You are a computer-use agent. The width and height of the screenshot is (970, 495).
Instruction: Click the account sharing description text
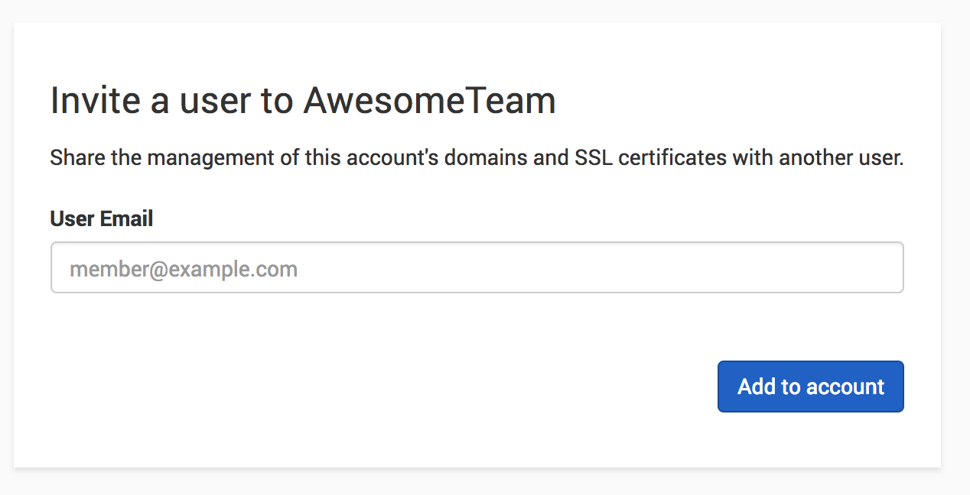[x=477, y=157]
